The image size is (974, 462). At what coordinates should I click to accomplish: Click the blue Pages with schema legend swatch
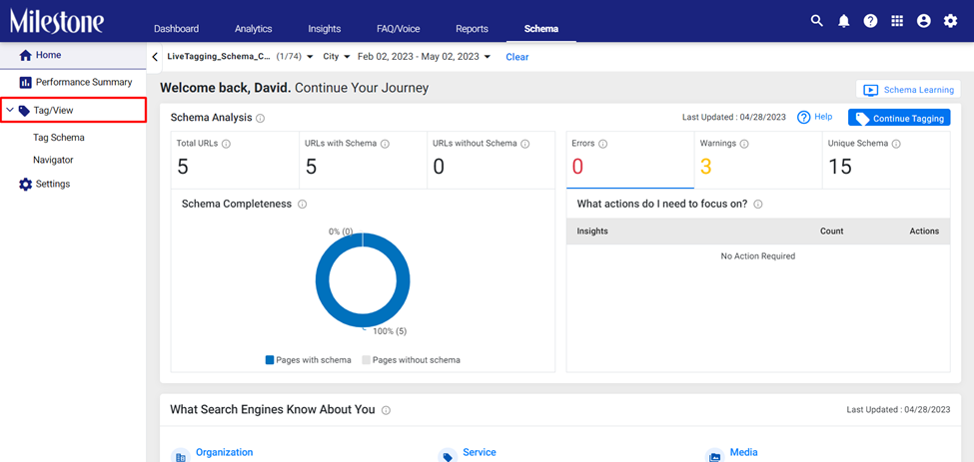[270, 360]
